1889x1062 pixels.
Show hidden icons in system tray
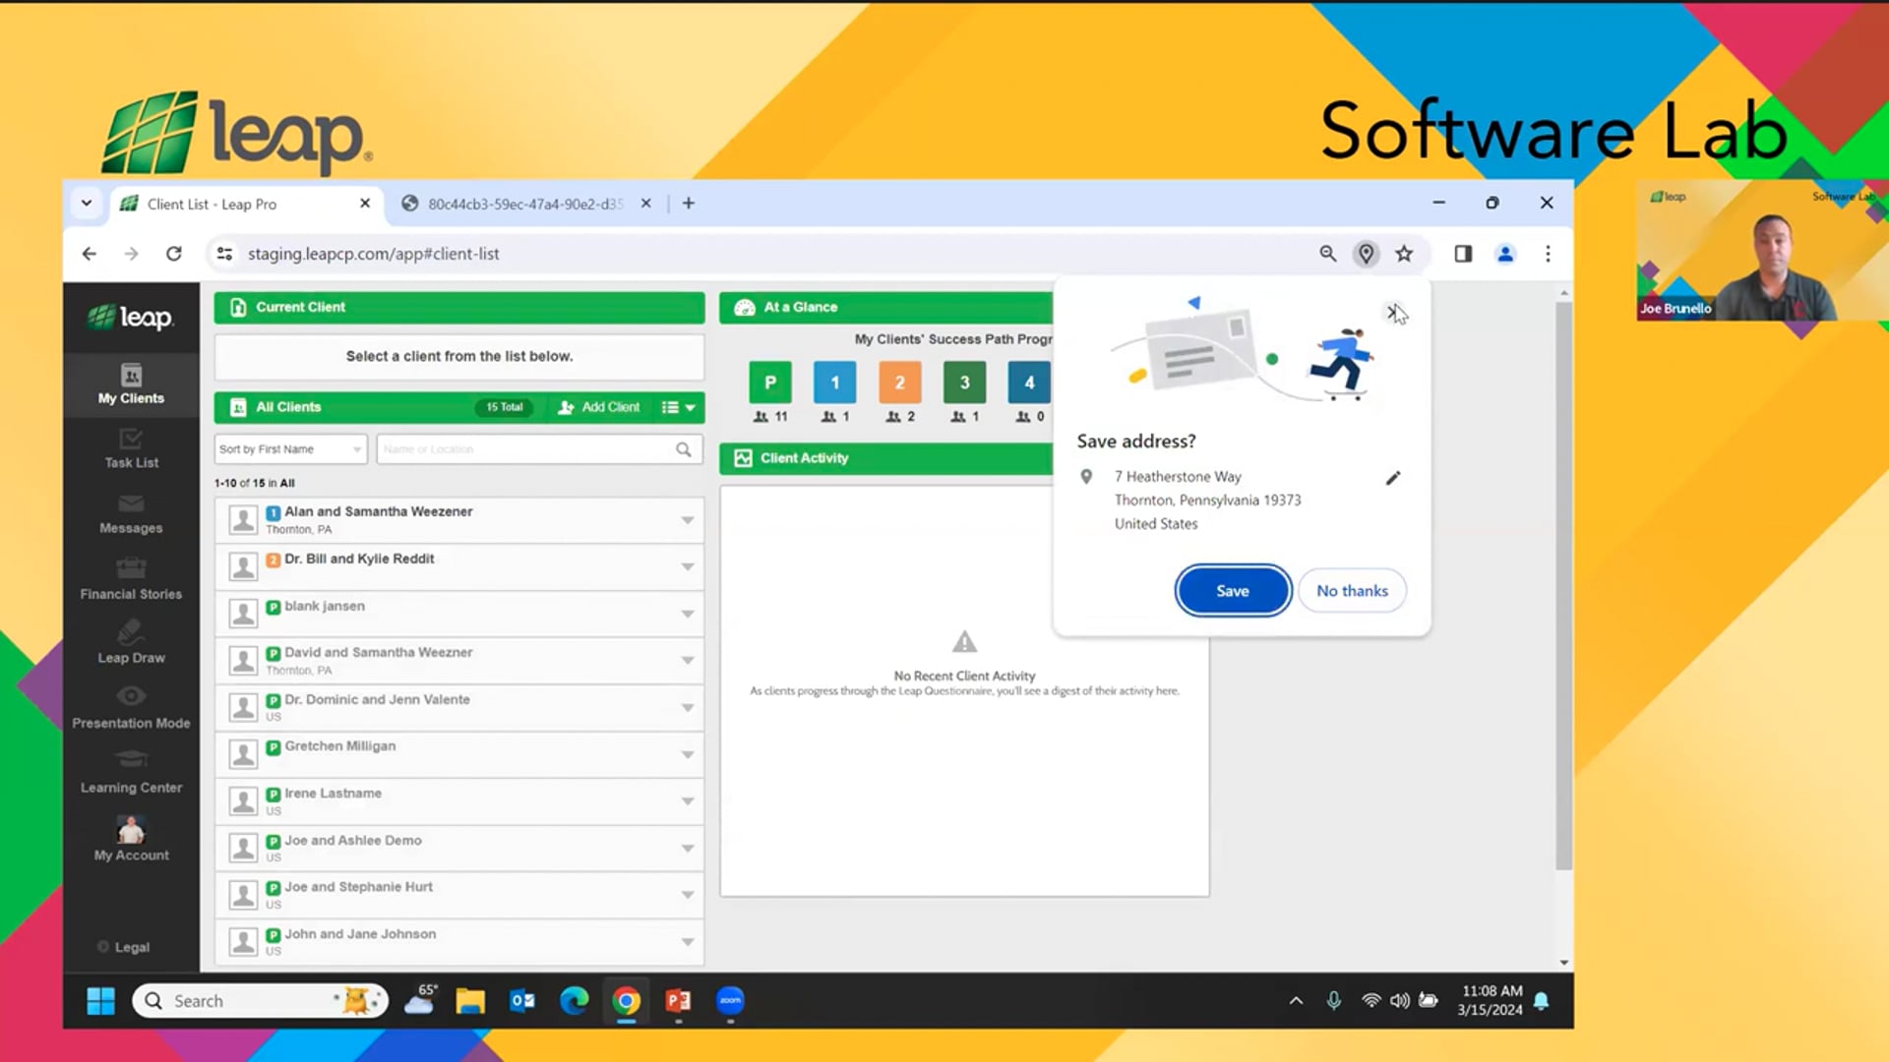pyautogui.click(x=1296, y=1001)
